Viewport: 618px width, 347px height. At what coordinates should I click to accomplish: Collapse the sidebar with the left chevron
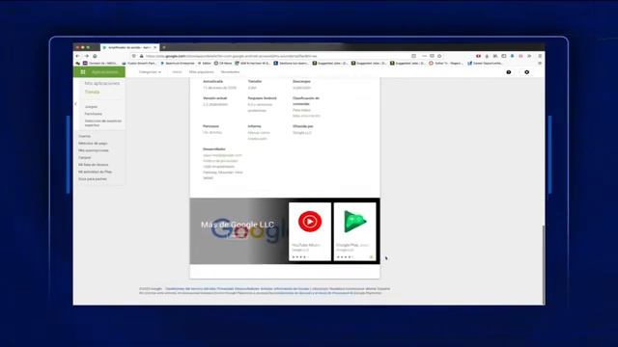75,104
